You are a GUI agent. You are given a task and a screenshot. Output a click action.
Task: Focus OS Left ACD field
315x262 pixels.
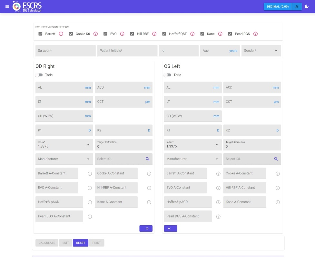click(x=252, y=87)
